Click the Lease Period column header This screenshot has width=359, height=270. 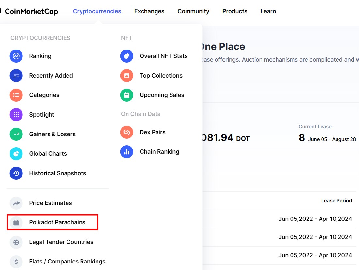tap(336, 201)
